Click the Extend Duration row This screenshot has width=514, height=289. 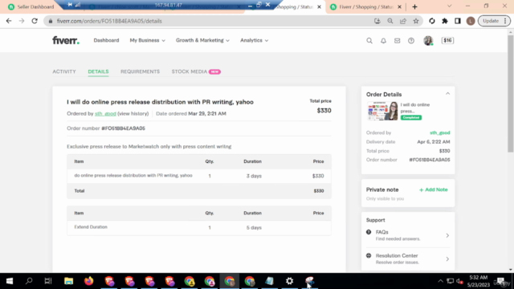pyautogui.click(x=199, y=227)
